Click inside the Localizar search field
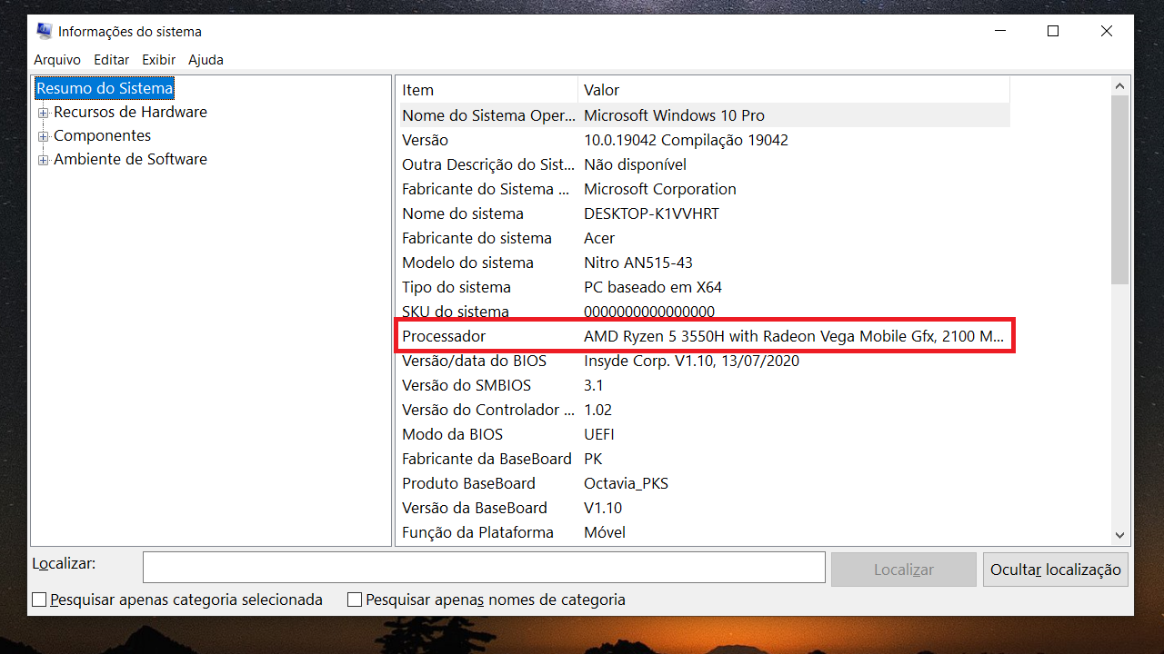The width and height of the screenshot is (1164, 654). (484, 568)
